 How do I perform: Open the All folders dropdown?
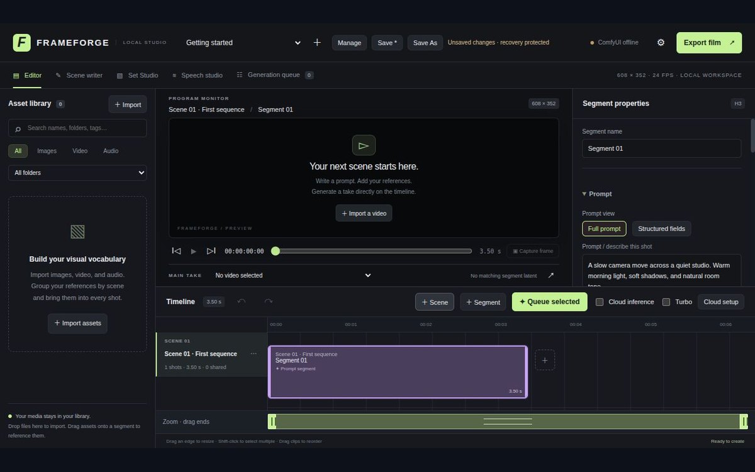(x=77, y=172)
